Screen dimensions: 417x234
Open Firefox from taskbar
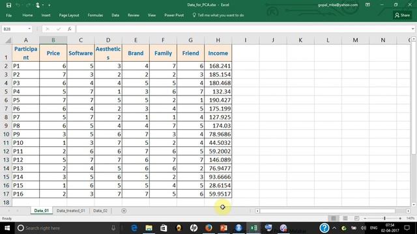coord(208,228)
